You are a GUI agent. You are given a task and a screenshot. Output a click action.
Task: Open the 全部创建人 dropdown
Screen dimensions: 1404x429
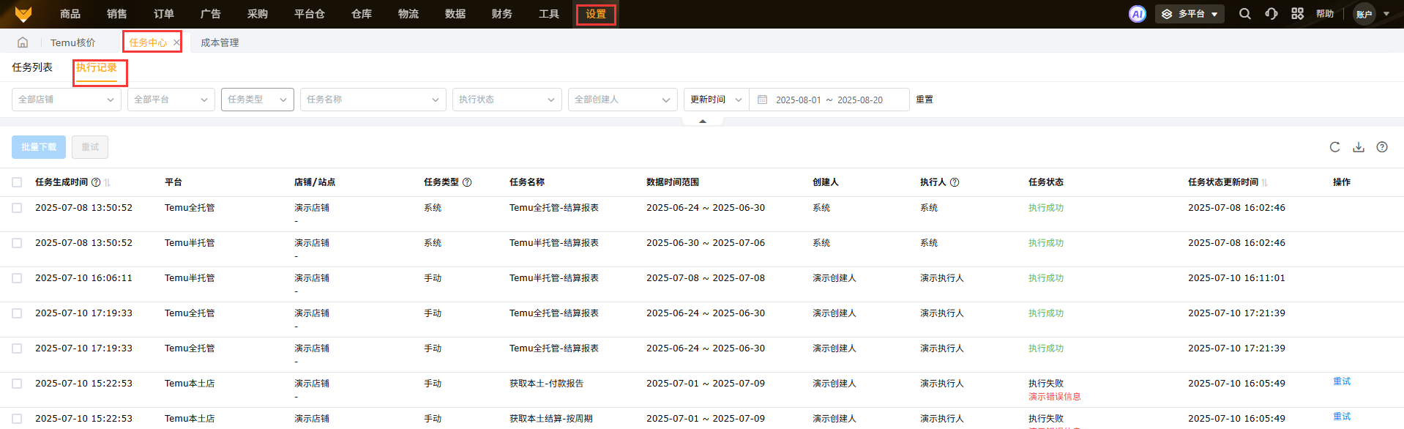(x=622, y=100)
